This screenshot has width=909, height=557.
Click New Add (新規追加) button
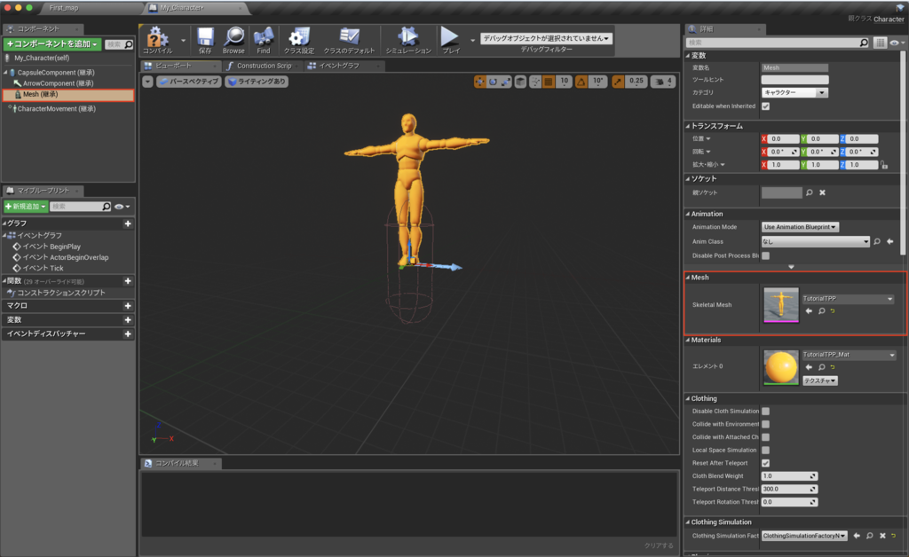click(26, 206)
